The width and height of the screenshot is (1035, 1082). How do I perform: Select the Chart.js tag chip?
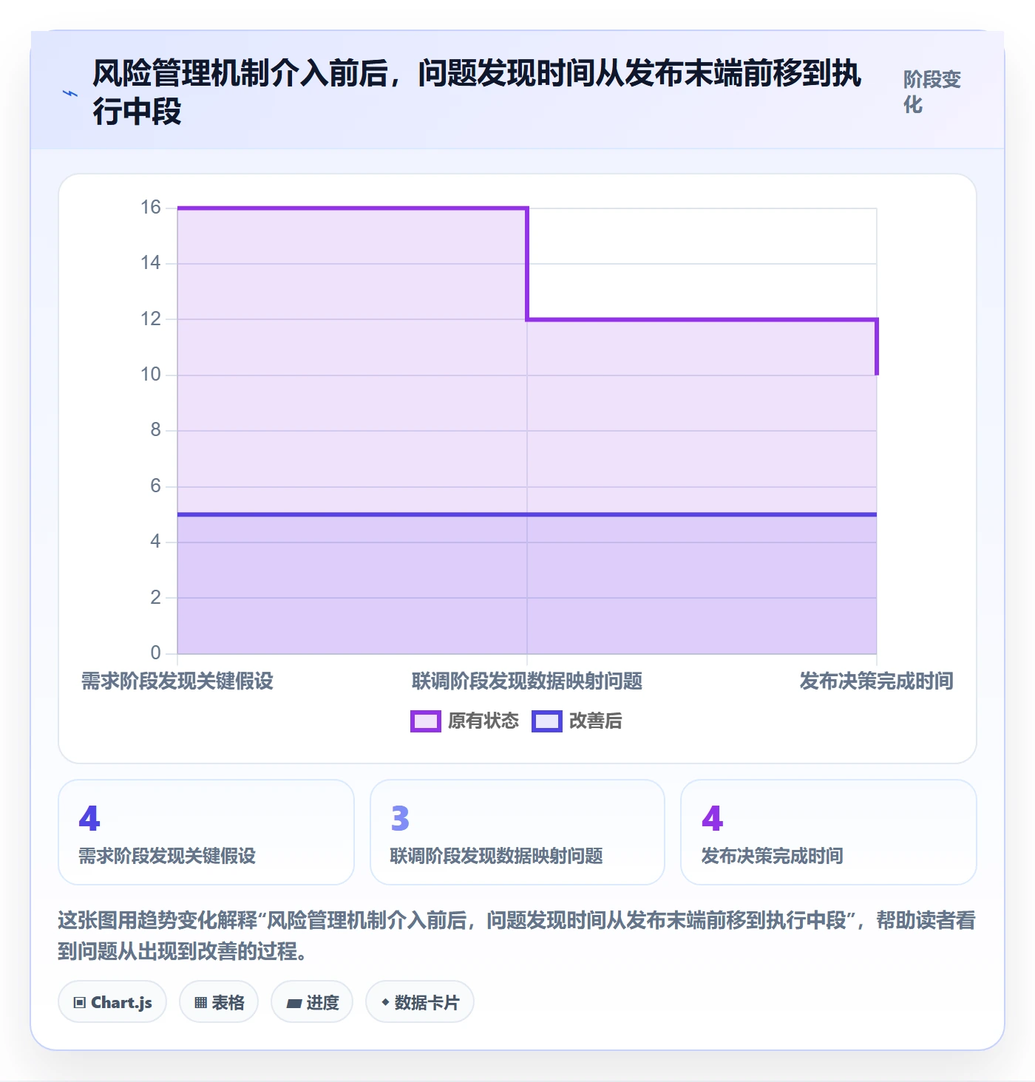tap(112, 1002)
